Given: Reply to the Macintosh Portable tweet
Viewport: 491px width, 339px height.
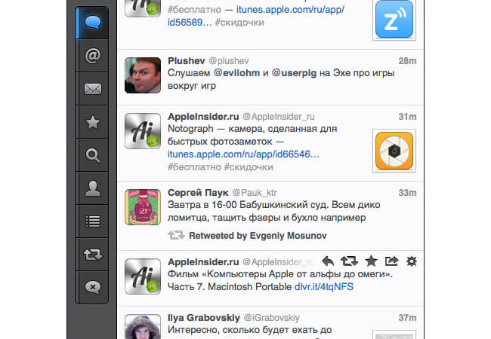Looking at the screenshot, I should [328, 261].
